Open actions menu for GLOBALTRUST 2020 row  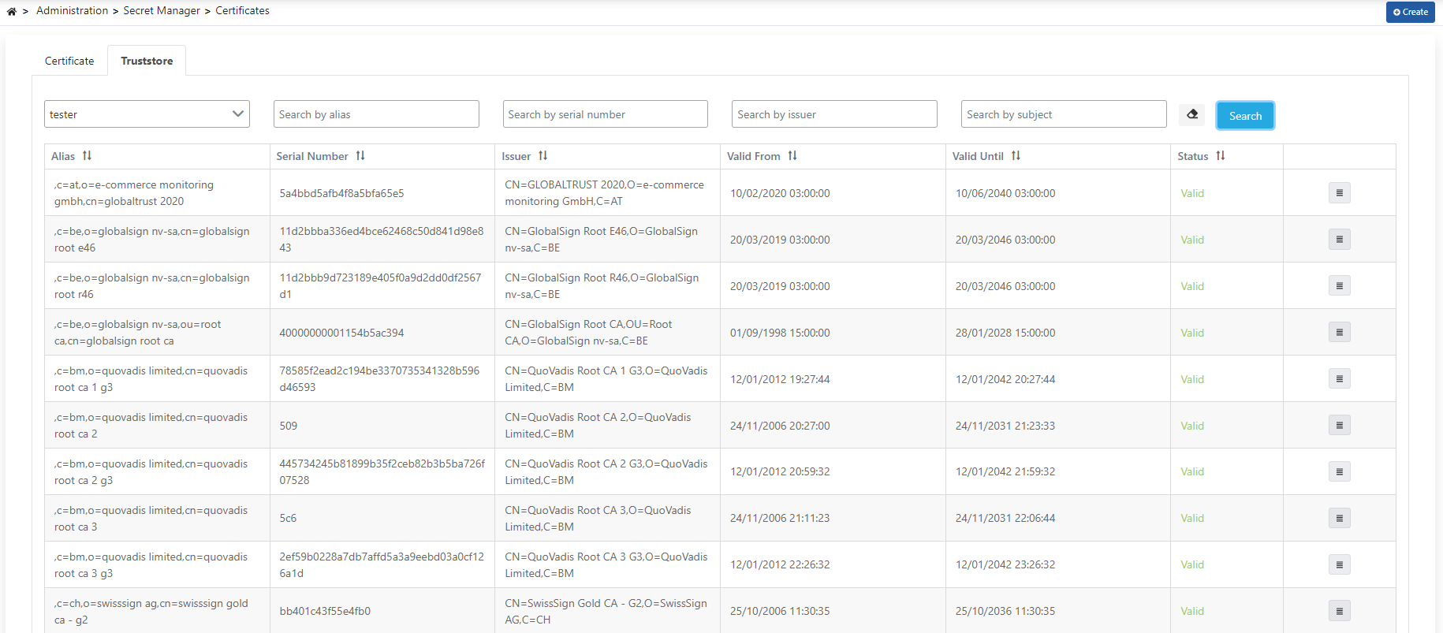[1338, 193]
